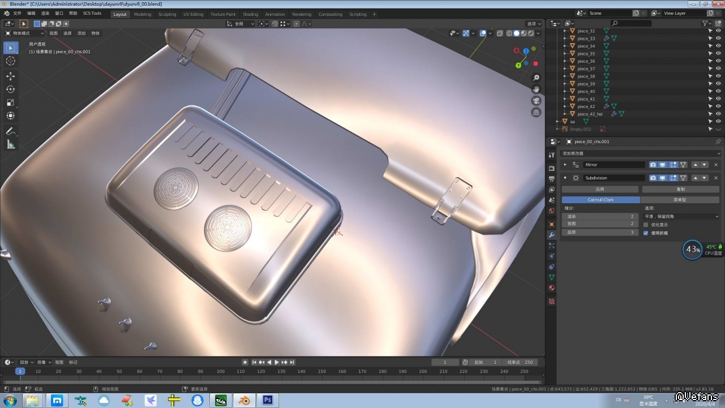The width and height of the screenshot is (725, 408).
Task: Hide piece_36 using its eye icon
Action: coord(718,61)
